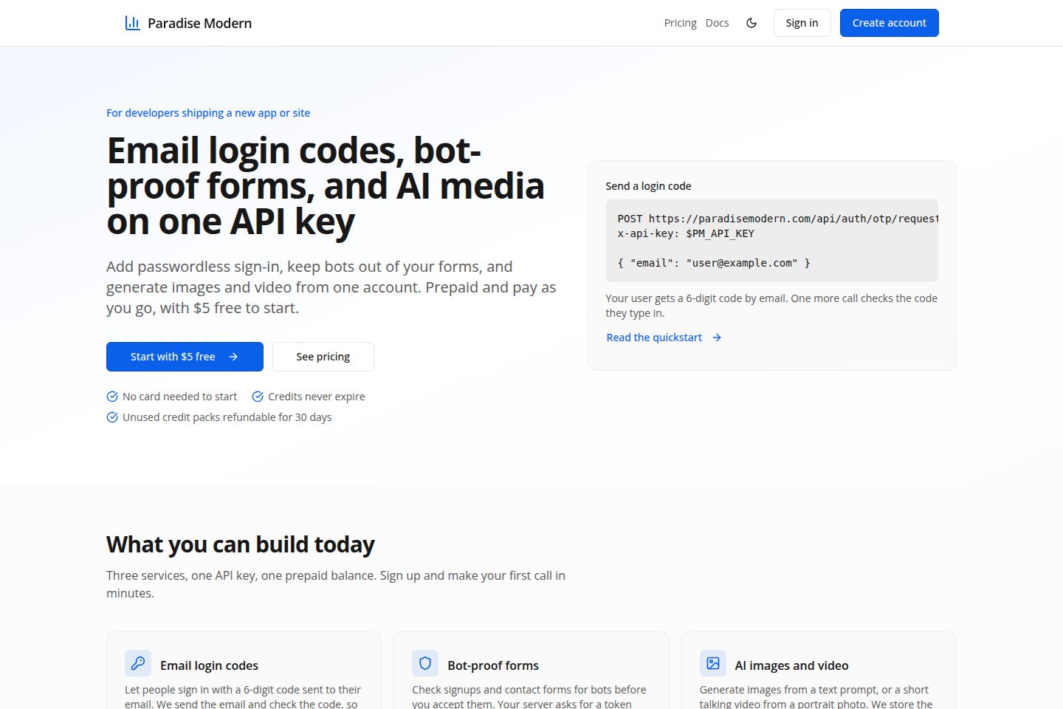Viewport: 1063px width, 709px height.
Task: Click the Sign in button
Action: [802, 23]
